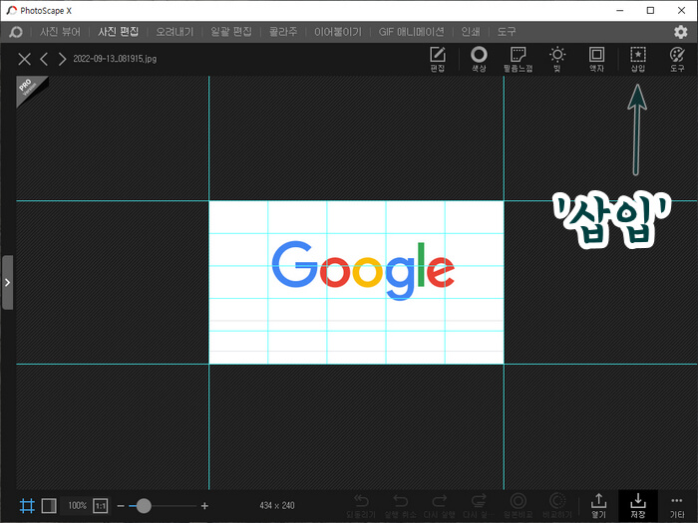Click the zoom slider handle
698x523 pixels.
pos(144,506)
